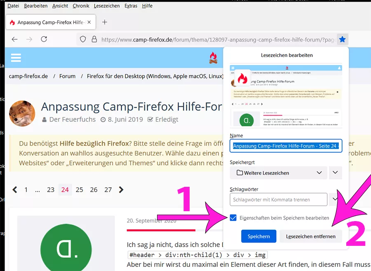Reload the page with refresh icon
Image resolution: width=371 pixels, height=271 pixels.
pyautogui.click(x=44, y=39)
